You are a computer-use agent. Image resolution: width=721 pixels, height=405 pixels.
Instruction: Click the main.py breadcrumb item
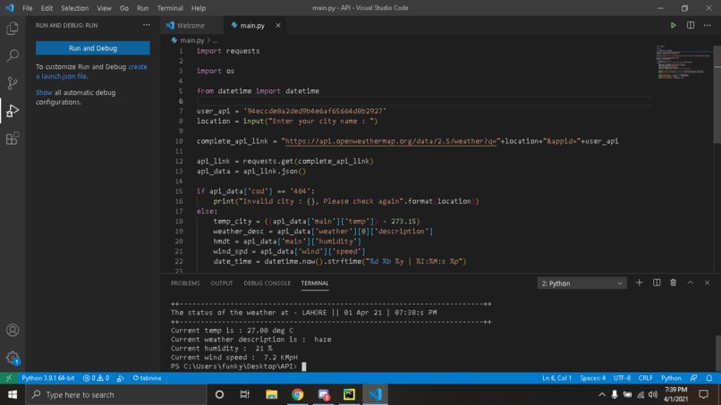click(191, 40)
